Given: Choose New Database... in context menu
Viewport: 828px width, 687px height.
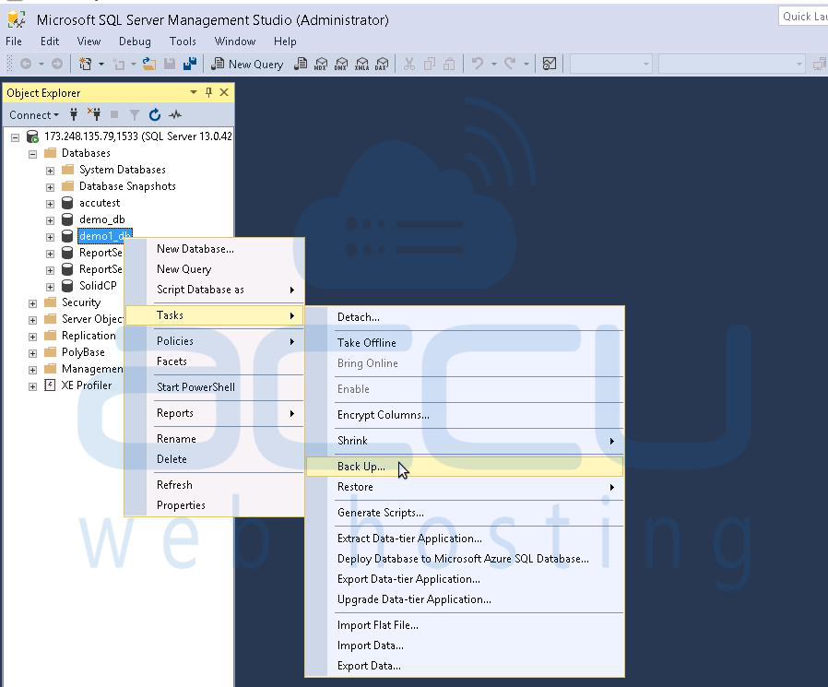Looking at the screenshot, I should [215, 249].
